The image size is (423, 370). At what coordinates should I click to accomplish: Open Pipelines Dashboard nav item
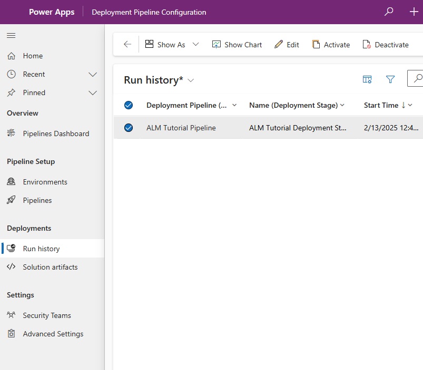click(52, 133)
